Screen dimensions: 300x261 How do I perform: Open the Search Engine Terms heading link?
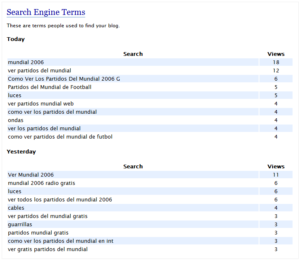46,12
